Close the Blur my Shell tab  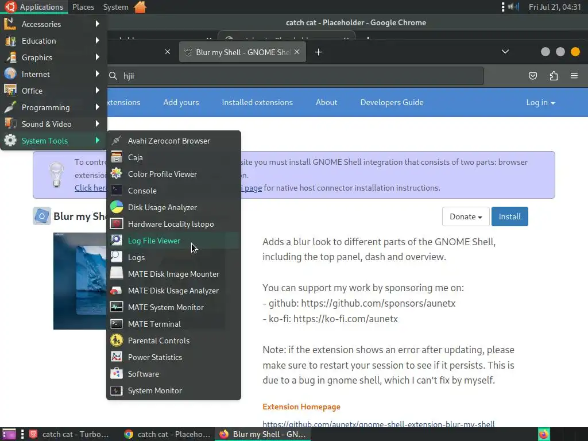coord(297,52)
